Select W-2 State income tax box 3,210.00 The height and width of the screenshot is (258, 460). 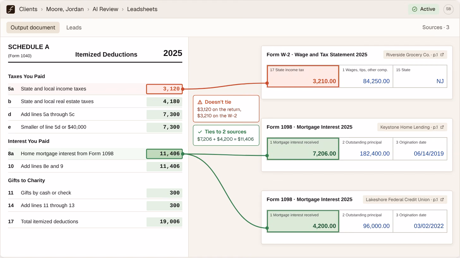coord(303,76)
